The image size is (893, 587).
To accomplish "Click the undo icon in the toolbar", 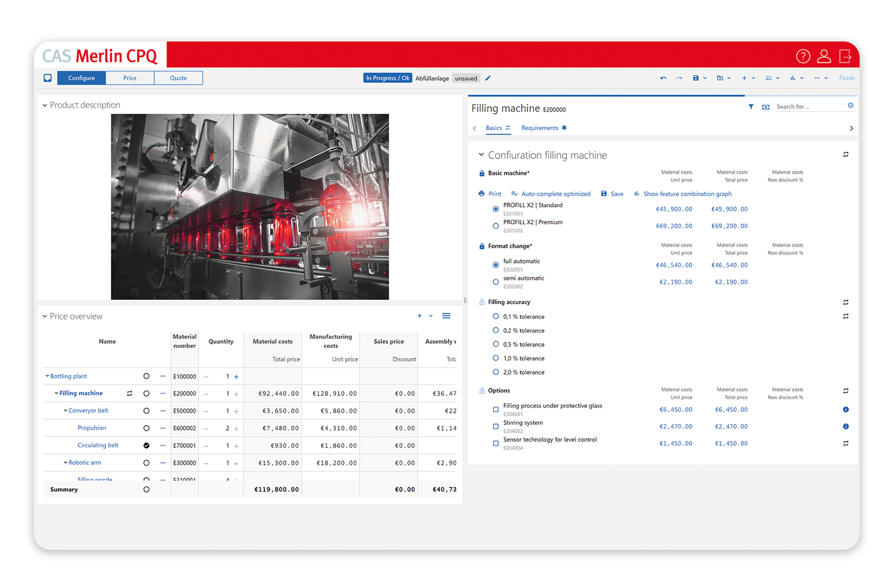I will click(663, 78).
